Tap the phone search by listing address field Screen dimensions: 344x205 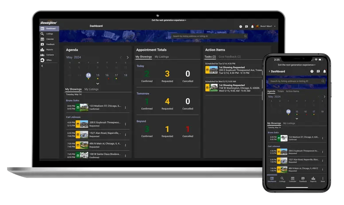click(x=297, y=81)
